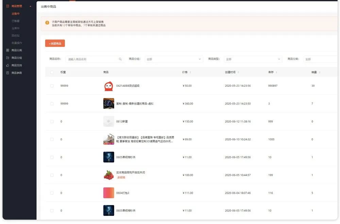This screenshot has width=340, height=224.
Task: Open the 商品分类 filter dropdown
Action: tap(321, 59)
